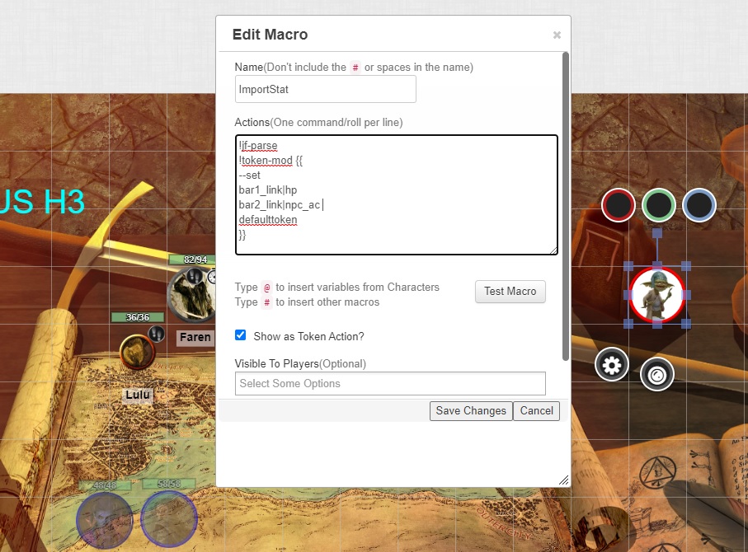Image resolution: width=748 pixels, height=552 pixels.
Task: Click the rotation handle above the selected token
Action: [657, 233]
